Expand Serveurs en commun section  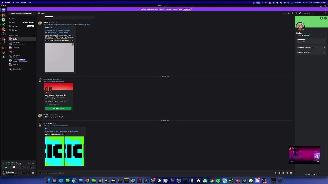coord(311,48)
